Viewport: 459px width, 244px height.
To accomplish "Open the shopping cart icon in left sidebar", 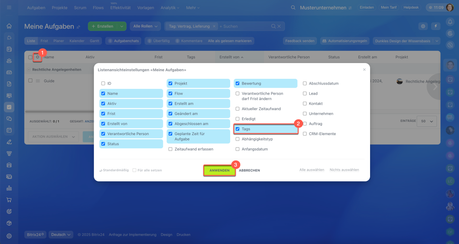I will coord(9,200).
